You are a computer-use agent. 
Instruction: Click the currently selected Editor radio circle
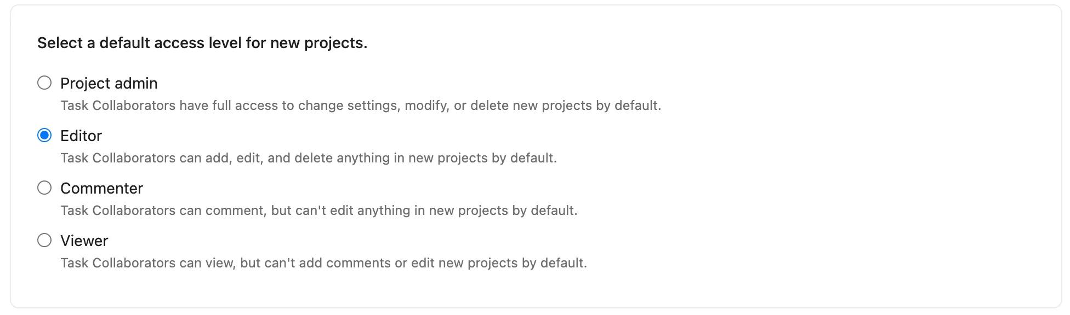(x=44, y=136)
